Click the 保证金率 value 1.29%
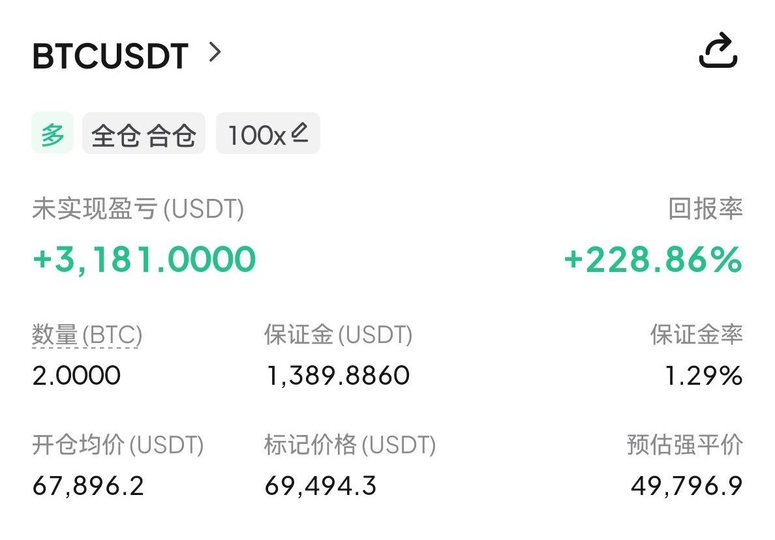Viewport: 775px width, 540px height. [703, 376]
